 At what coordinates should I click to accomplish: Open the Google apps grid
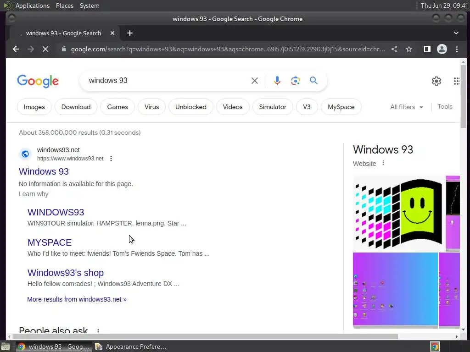(457, 81)
